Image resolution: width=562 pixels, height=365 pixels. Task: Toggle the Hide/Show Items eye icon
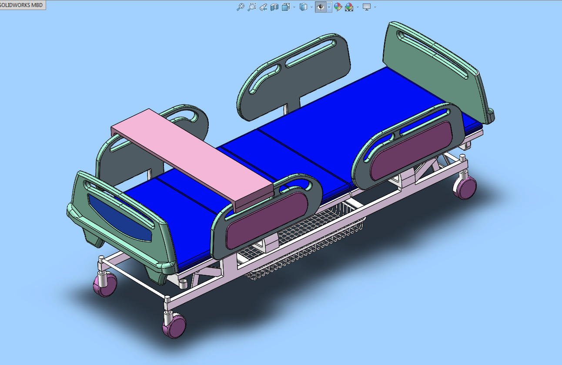click(x=321, y=7)
